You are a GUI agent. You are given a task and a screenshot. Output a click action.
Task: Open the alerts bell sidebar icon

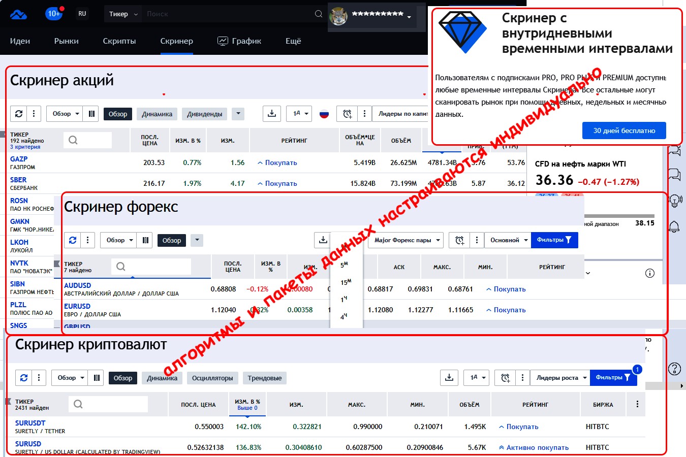tap(674, 227)
